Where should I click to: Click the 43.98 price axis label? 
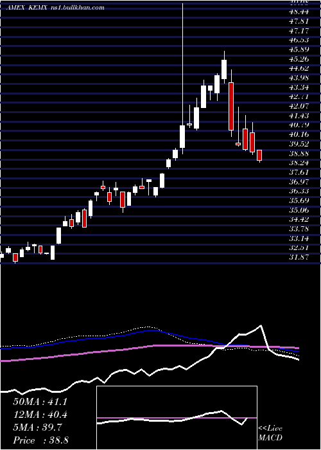coord(299,78)
